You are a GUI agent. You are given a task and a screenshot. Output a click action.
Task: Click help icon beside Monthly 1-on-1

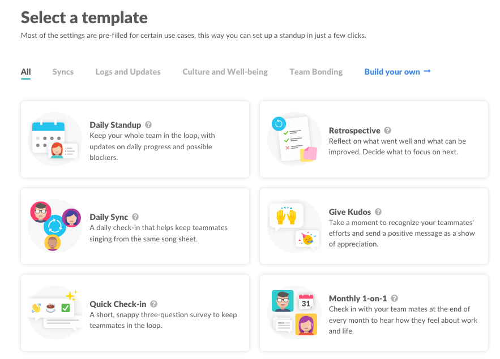[394, 299]
